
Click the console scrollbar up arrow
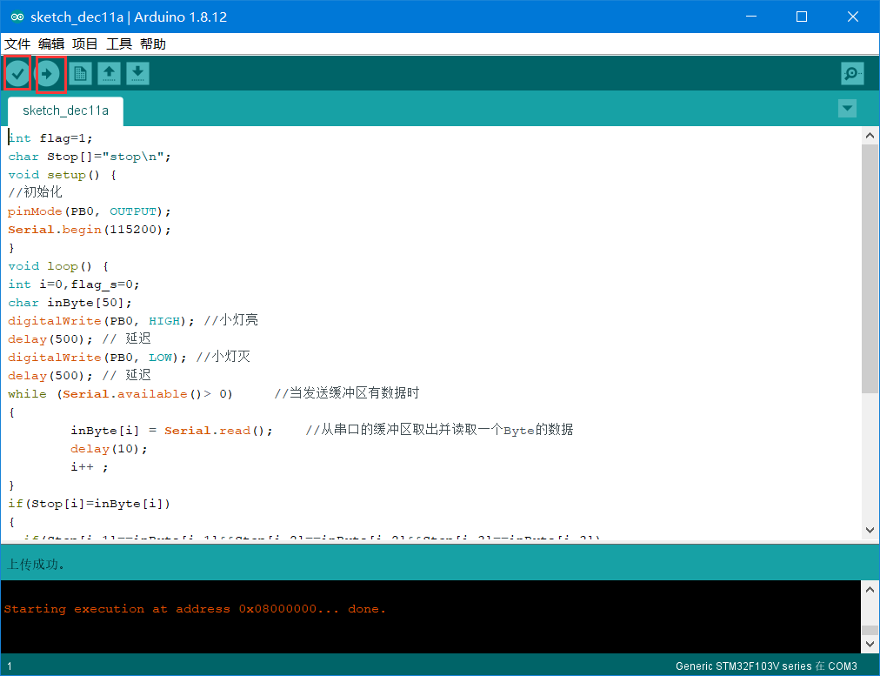[x=870, y=590]
